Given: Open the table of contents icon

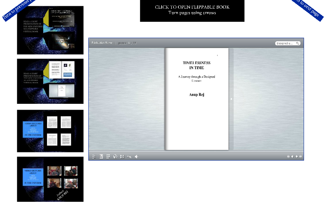Looking at the screenshot, I should click(94, 157).
